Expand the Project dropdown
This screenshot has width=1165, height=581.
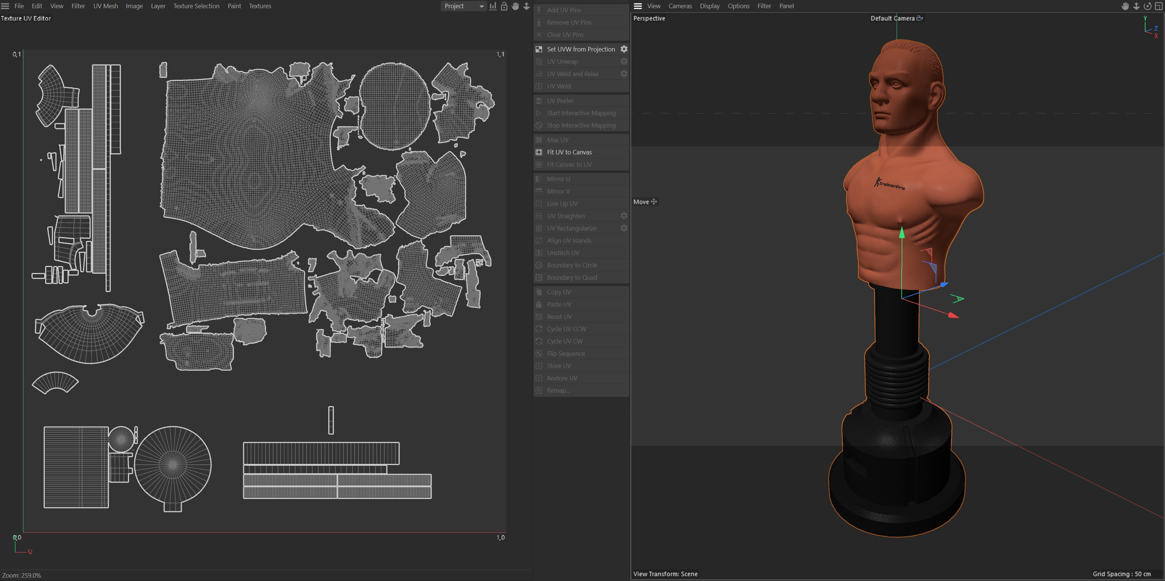pyautogui.click(x=464, y=6)
